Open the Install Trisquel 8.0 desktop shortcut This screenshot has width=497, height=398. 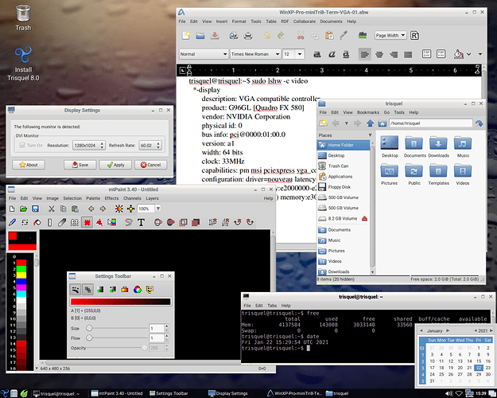pos(23,64)
